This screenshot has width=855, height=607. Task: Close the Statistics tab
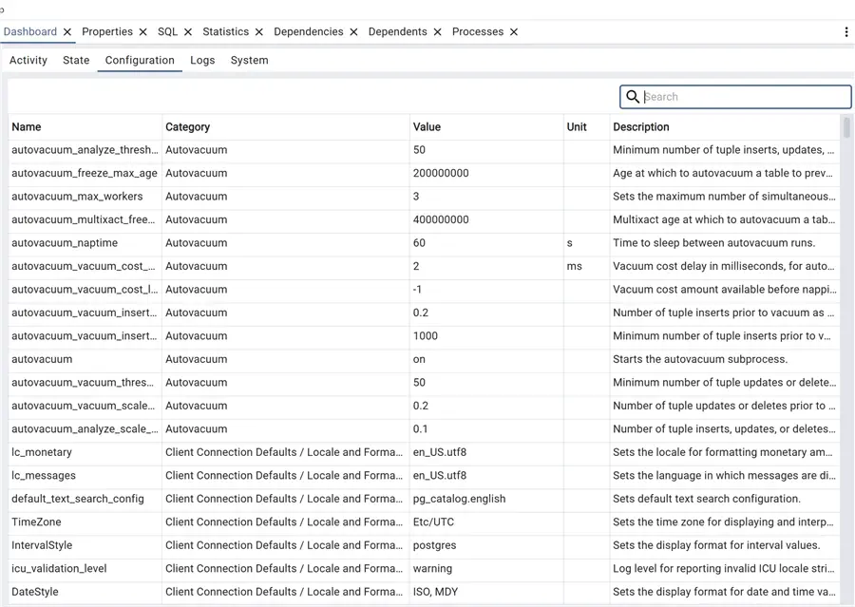click(x=259, y=31)
